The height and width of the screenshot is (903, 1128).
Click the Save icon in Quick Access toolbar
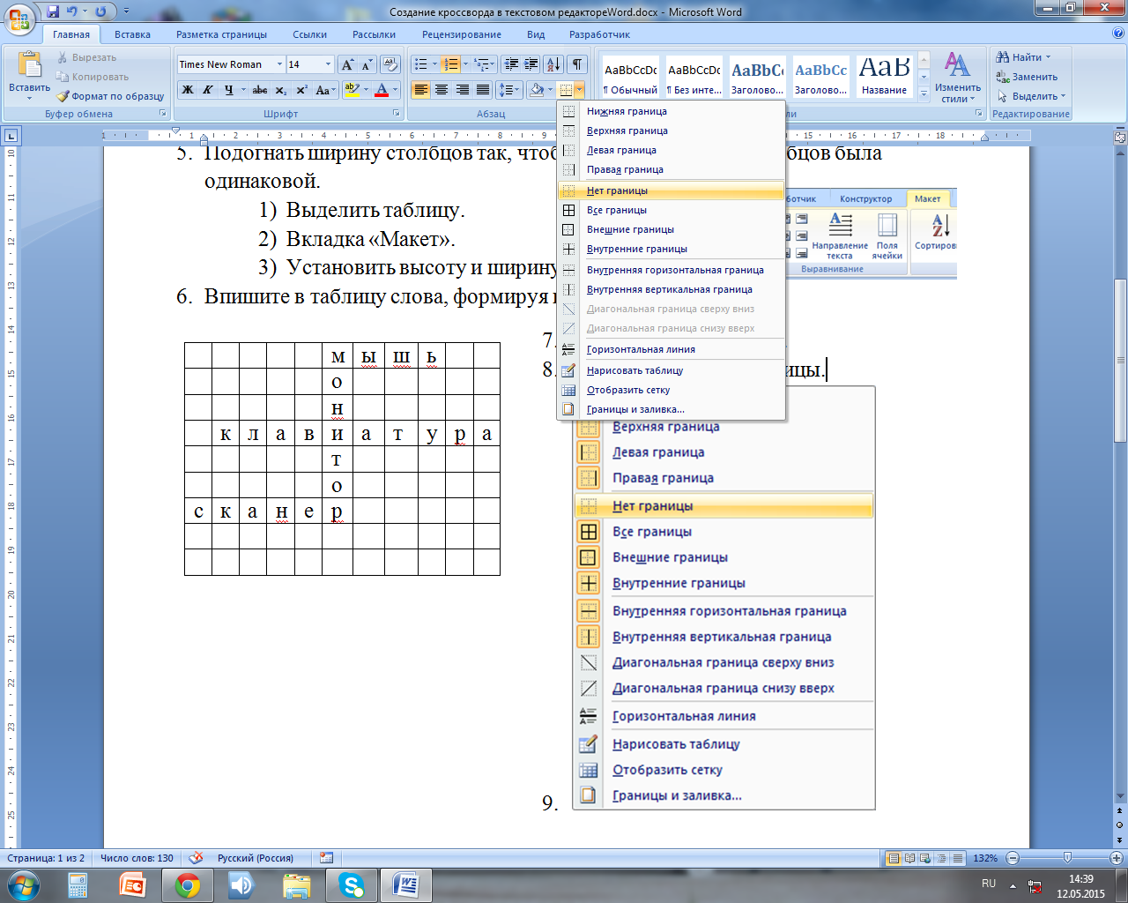(x=53, y=11)
